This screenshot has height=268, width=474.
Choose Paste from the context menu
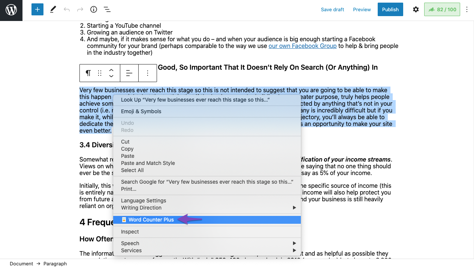click(207, 156)
